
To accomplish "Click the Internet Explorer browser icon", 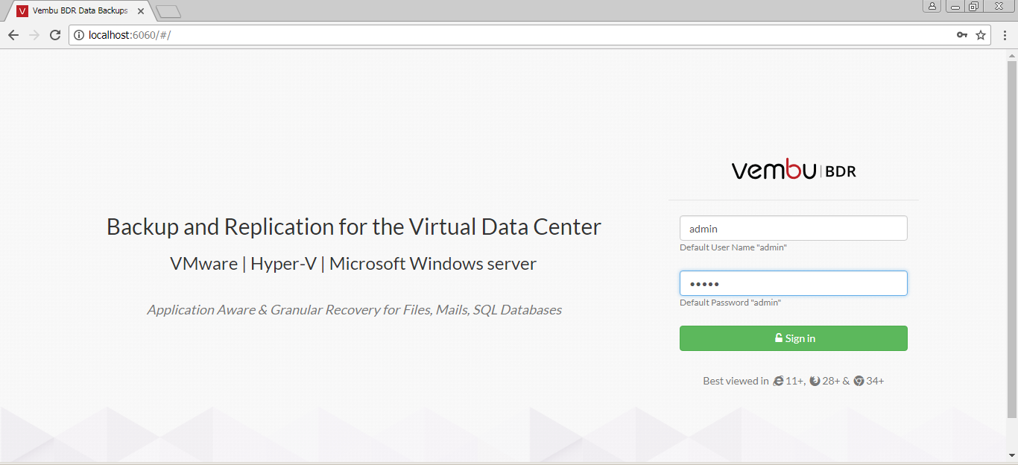I will [x=779, y=381].
